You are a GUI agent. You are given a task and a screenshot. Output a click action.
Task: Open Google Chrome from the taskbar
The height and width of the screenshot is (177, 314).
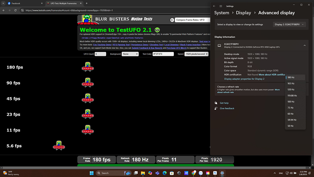(193, 173)
